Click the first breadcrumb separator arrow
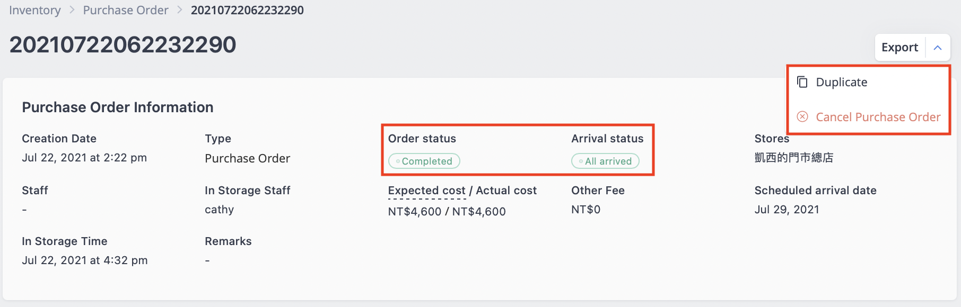 click(x=72, y=10)
